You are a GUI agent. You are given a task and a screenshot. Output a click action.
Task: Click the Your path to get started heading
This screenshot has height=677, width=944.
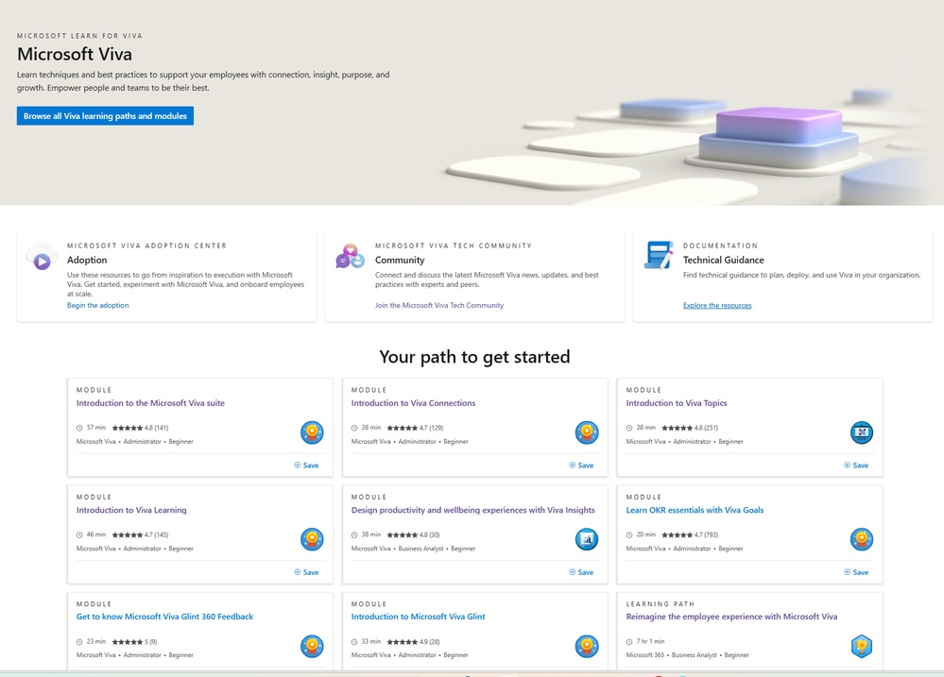click(474, 357)
